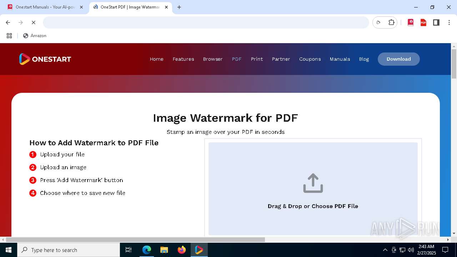Go forward to next page
Viewport: 457px width, 257px height.
click(x=21, y=22)
